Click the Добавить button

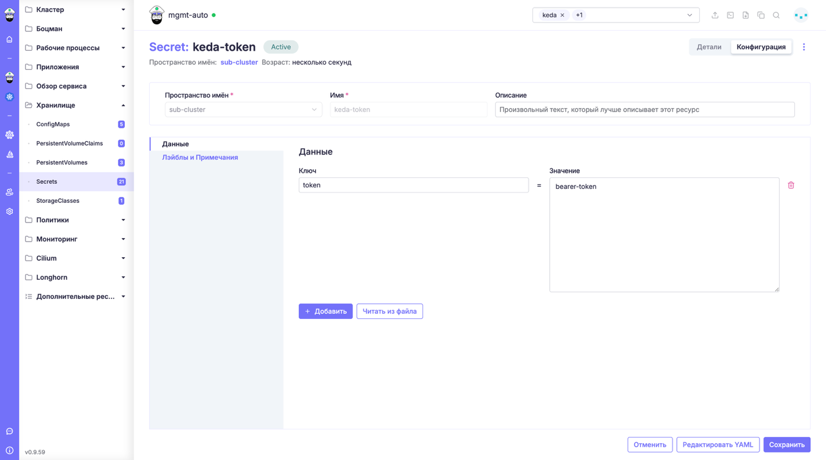325,311
